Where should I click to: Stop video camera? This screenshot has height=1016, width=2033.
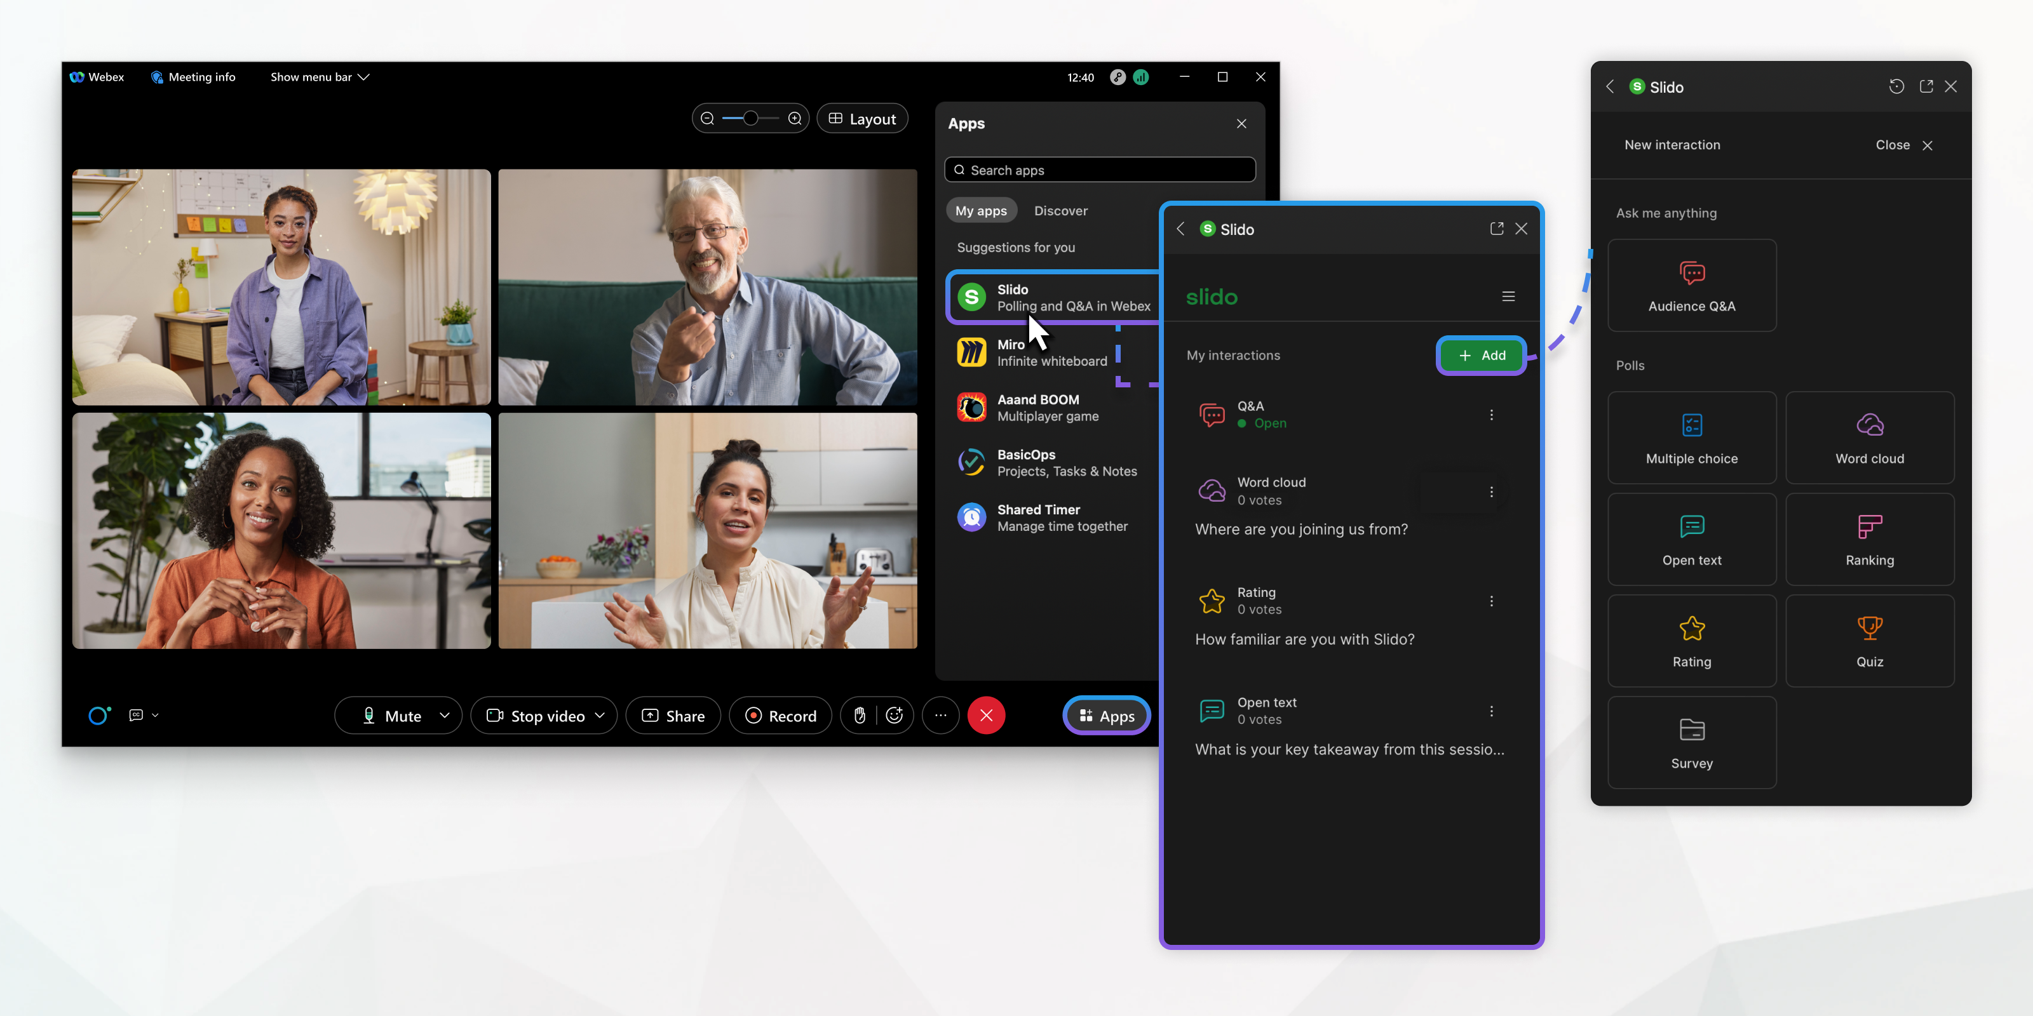(535, 716)
